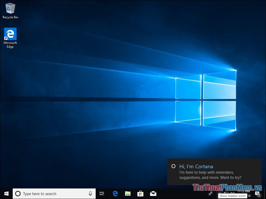
Task: Open Action Center with 2 notifications
Action: click(257, 194)
